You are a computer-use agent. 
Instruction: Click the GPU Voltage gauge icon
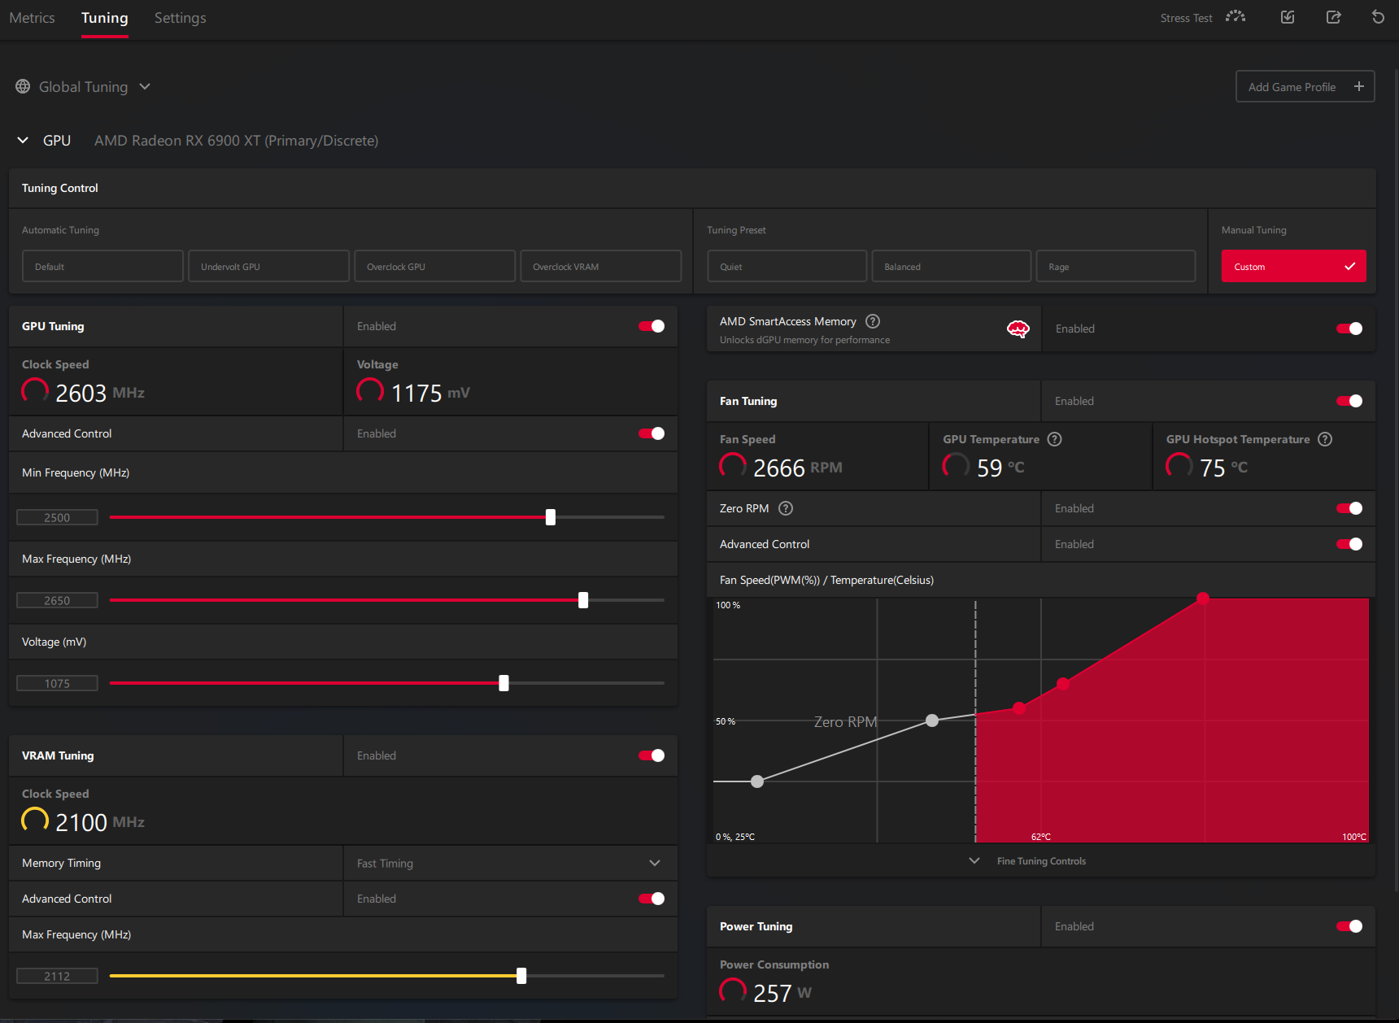click(370, 392)
